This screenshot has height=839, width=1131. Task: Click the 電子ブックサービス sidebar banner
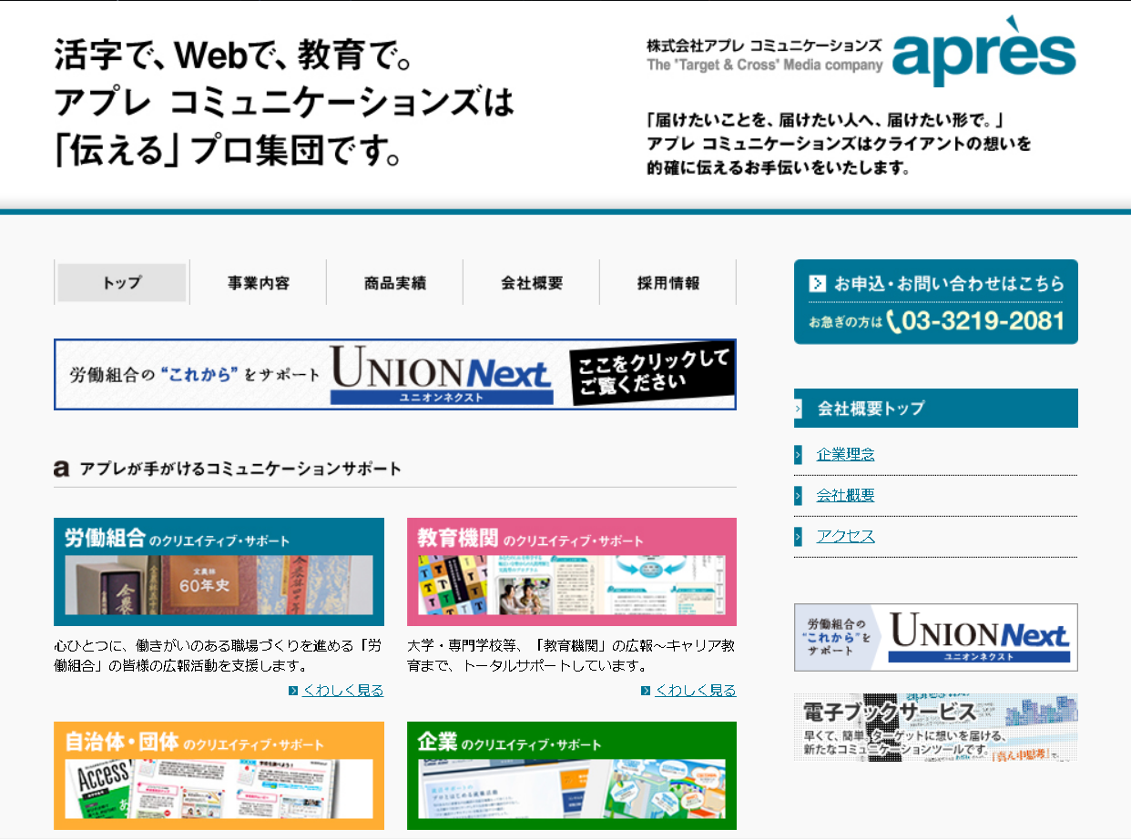pos(935,727)
